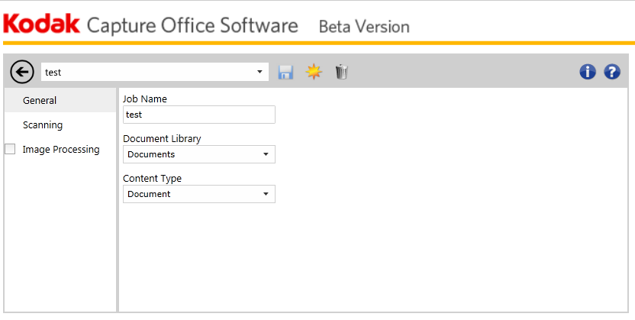Click the Content Type label

tap(152, 178)
